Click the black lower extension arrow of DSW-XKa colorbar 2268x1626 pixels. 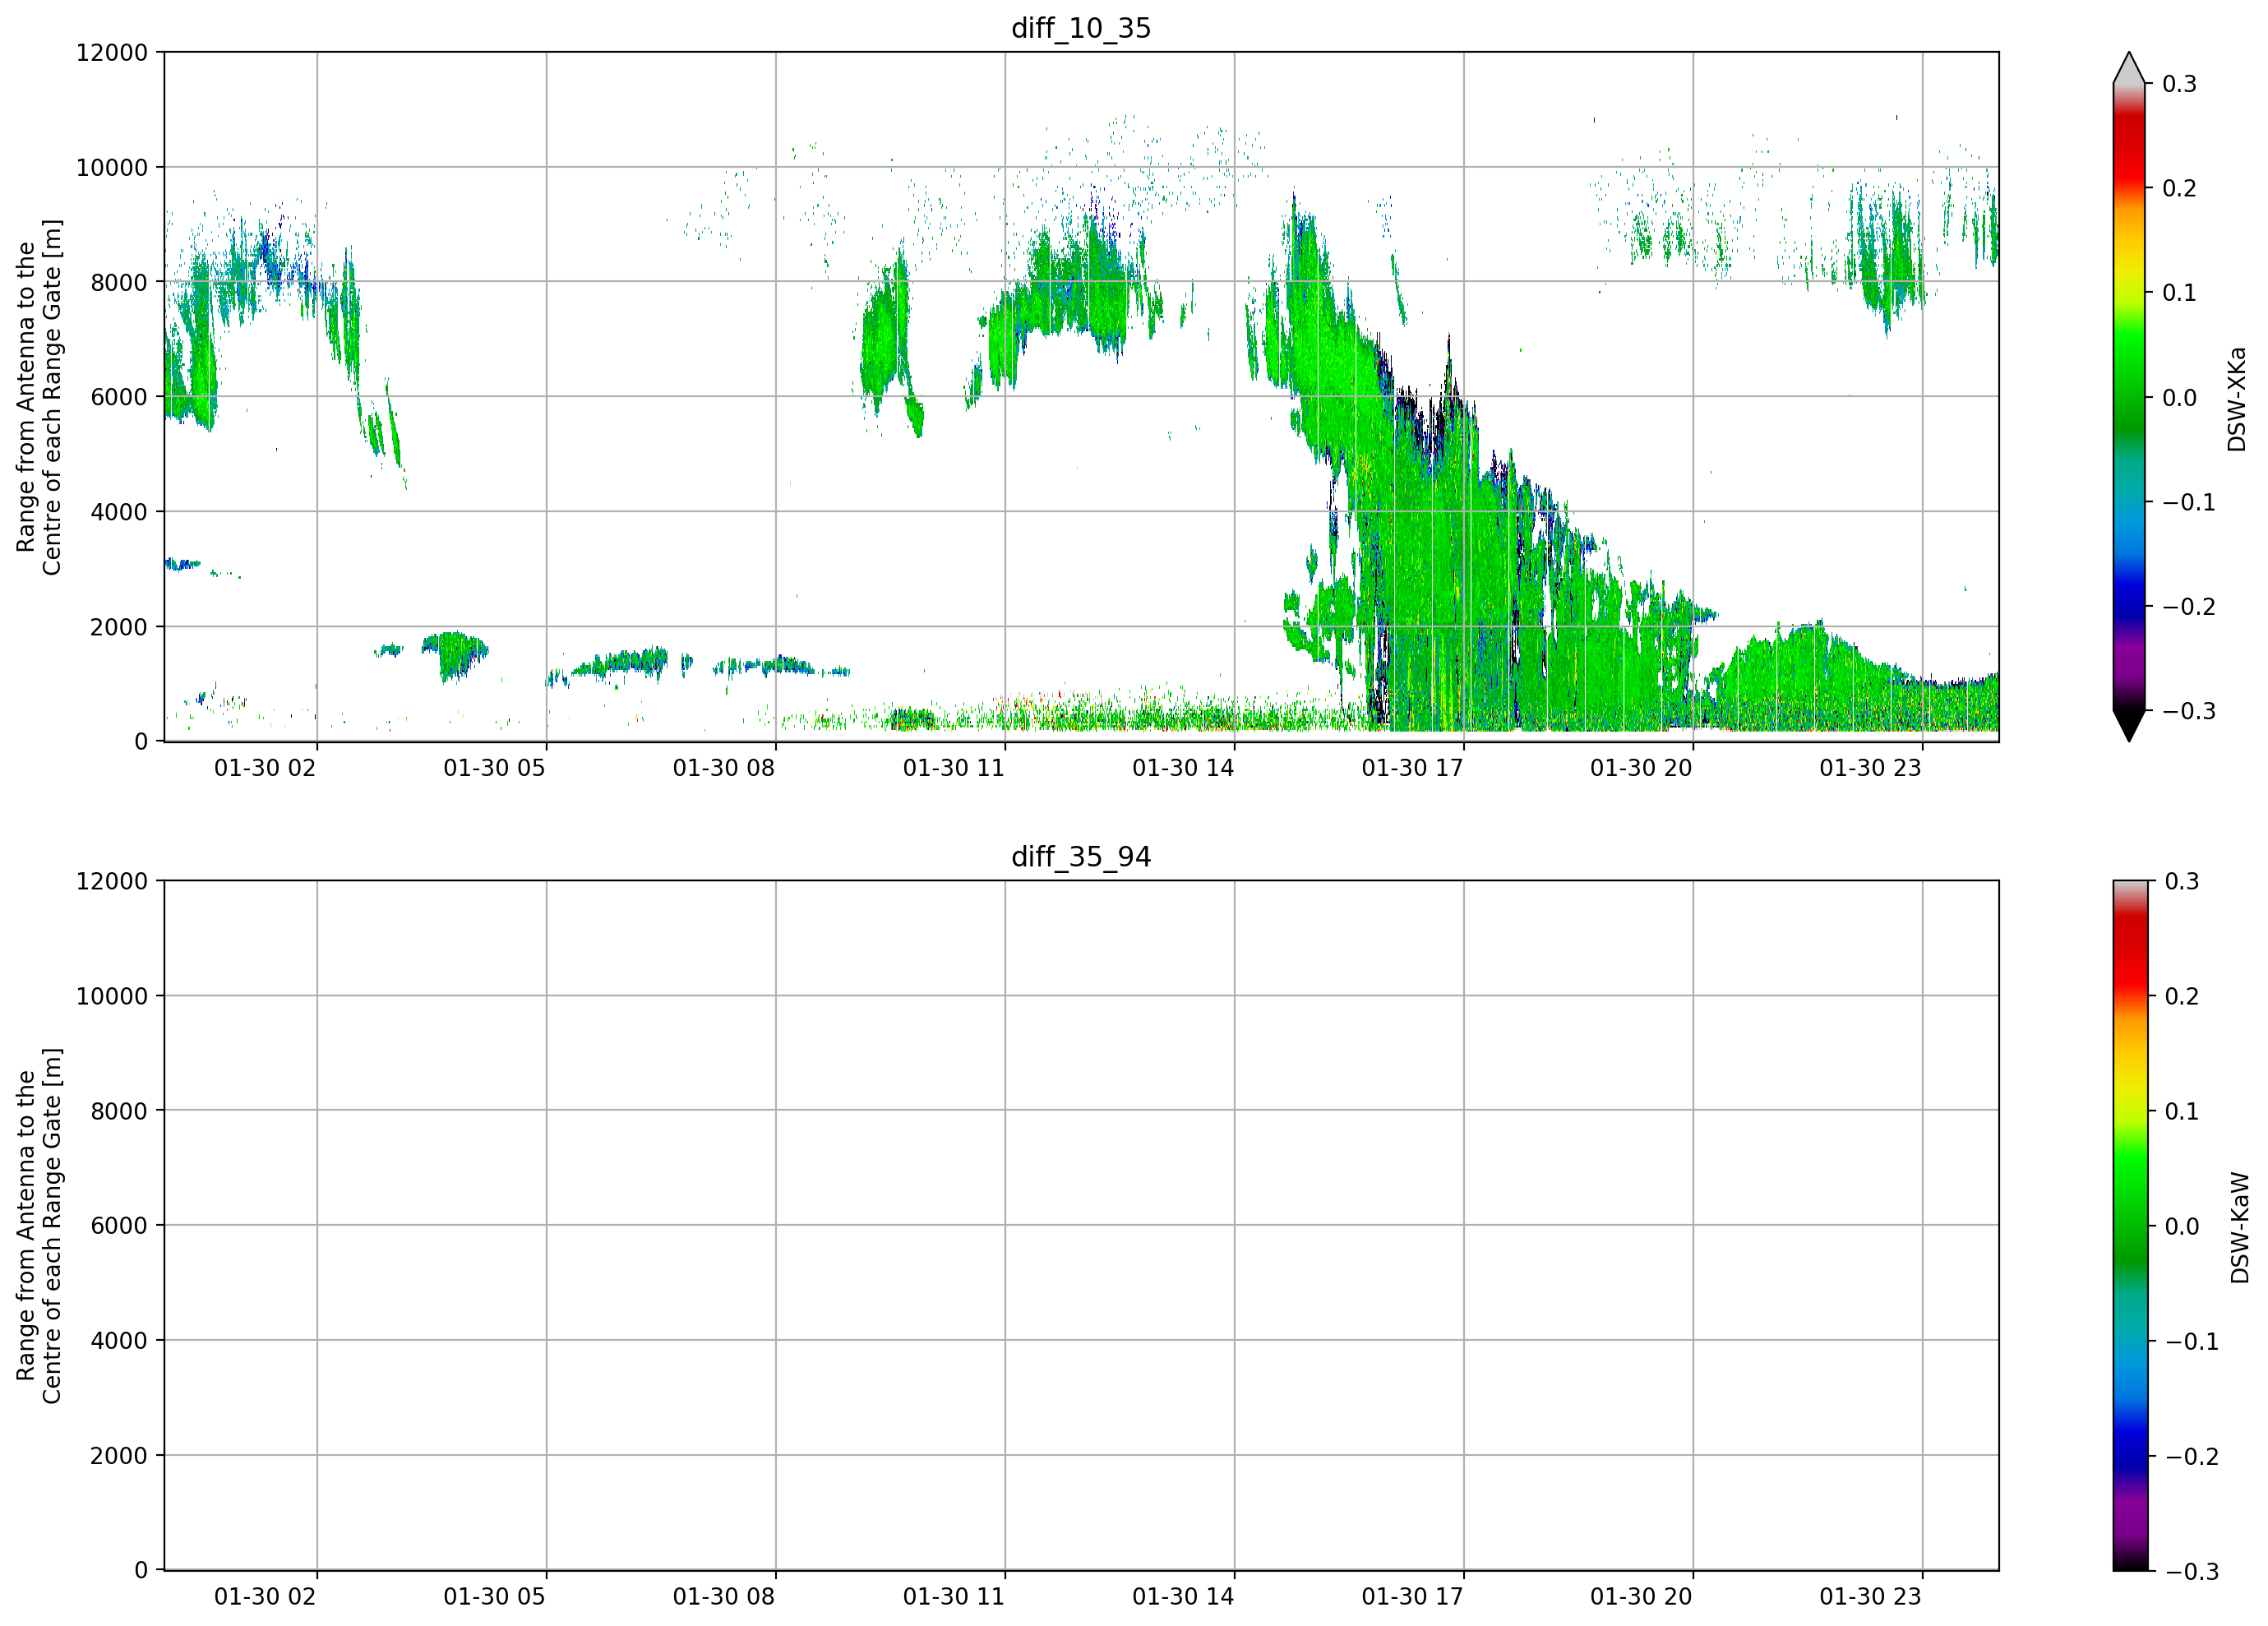click(2129, 726)
